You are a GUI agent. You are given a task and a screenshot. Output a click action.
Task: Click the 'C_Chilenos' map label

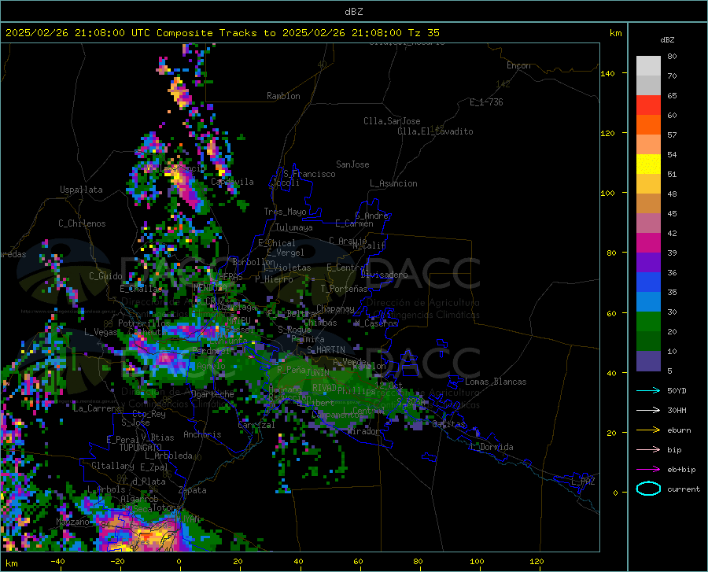coord(82,223)
